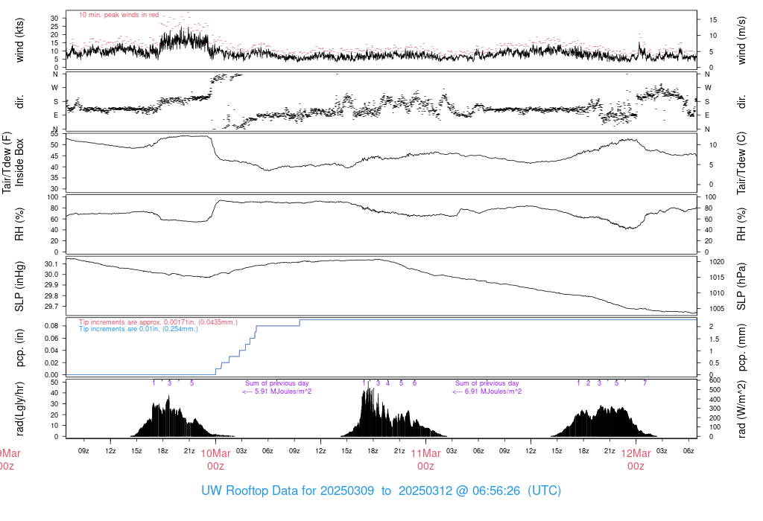
Task: Click the 'Tair/Tdew (F)' axis label
Action: click(x=7, y=162)
